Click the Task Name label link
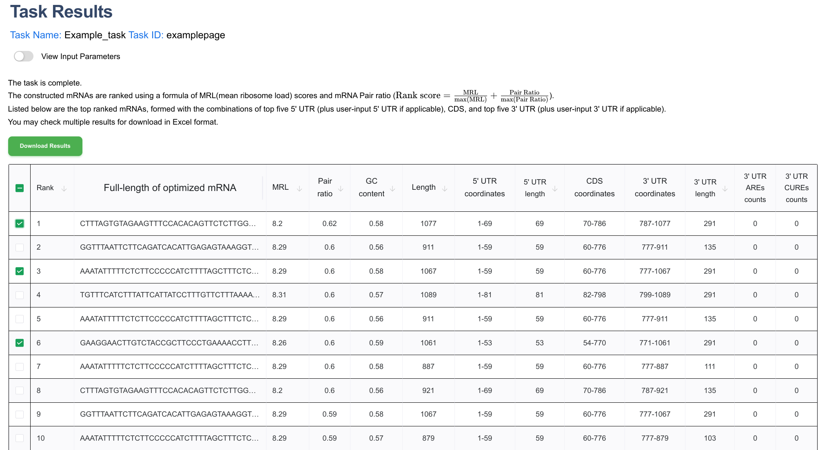 [x=35, y=35]
